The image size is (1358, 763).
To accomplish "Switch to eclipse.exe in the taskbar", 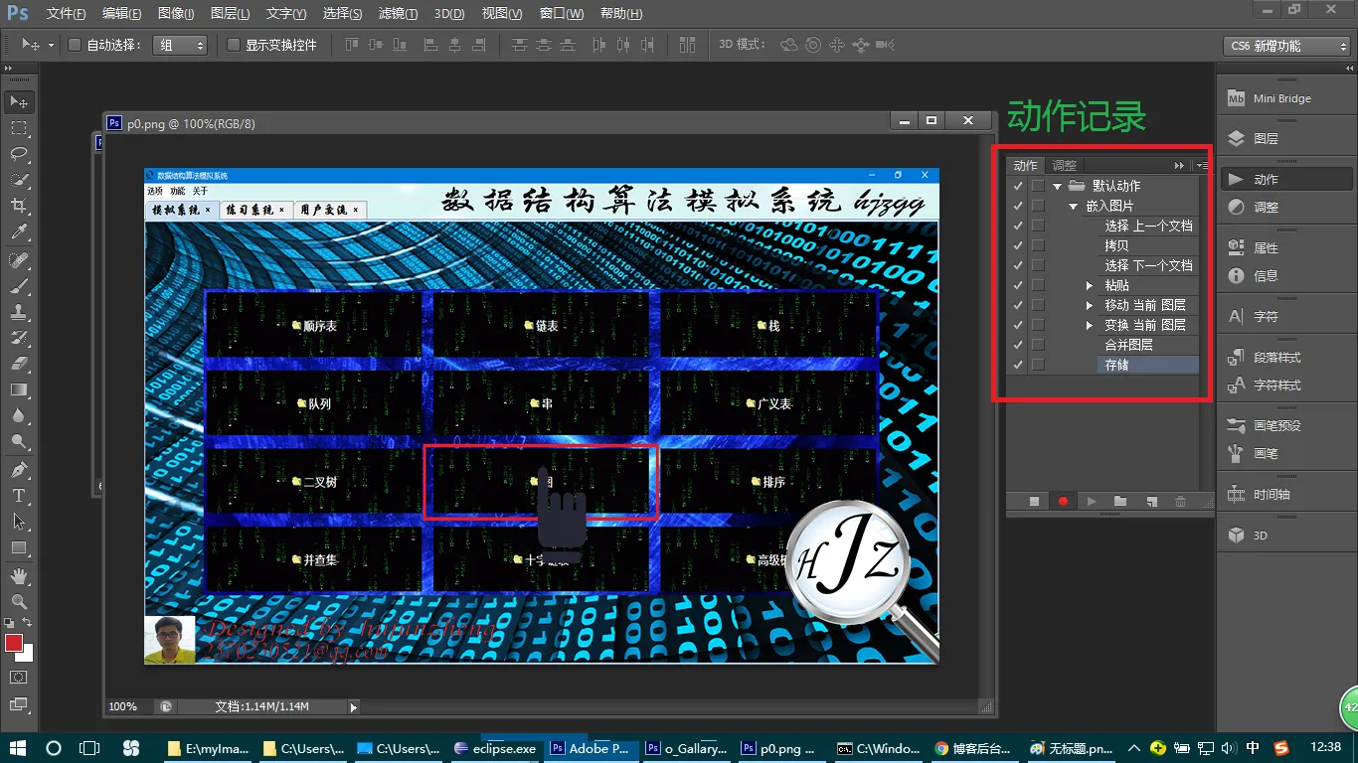I will [495, 748].
